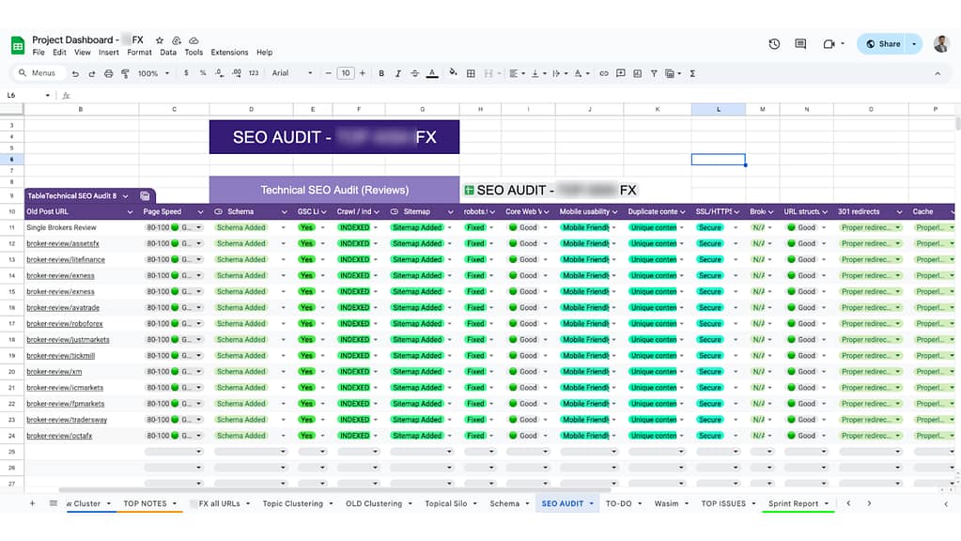Open the Print icon
This screenshot has height=541, width=961.
(109, 73)
